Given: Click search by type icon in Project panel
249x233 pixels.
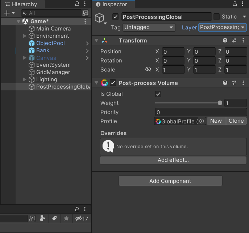Looking at the screenshot, I should 43,218.
